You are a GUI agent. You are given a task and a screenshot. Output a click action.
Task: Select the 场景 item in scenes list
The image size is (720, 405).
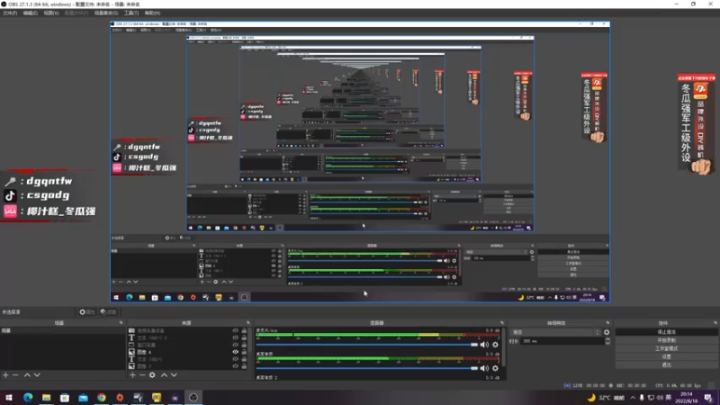coord(62,330)
